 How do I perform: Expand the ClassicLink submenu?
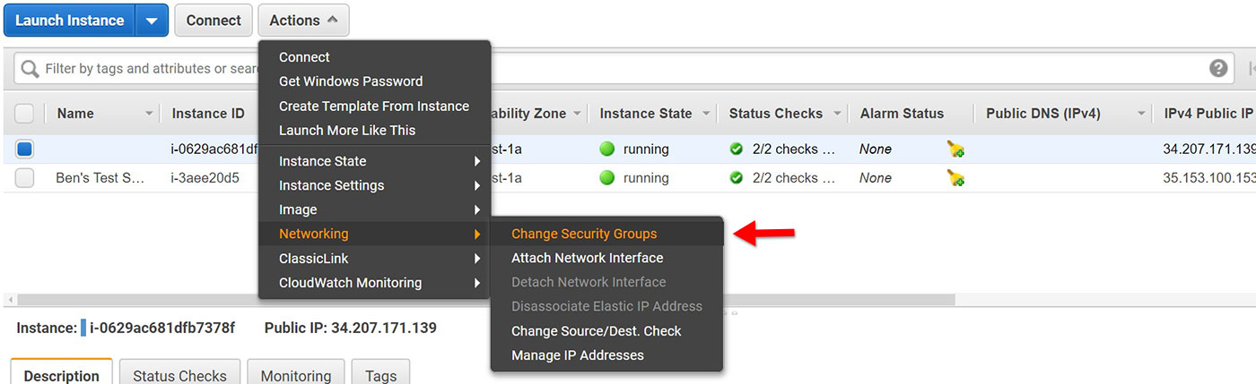click(x=374, y=258)
